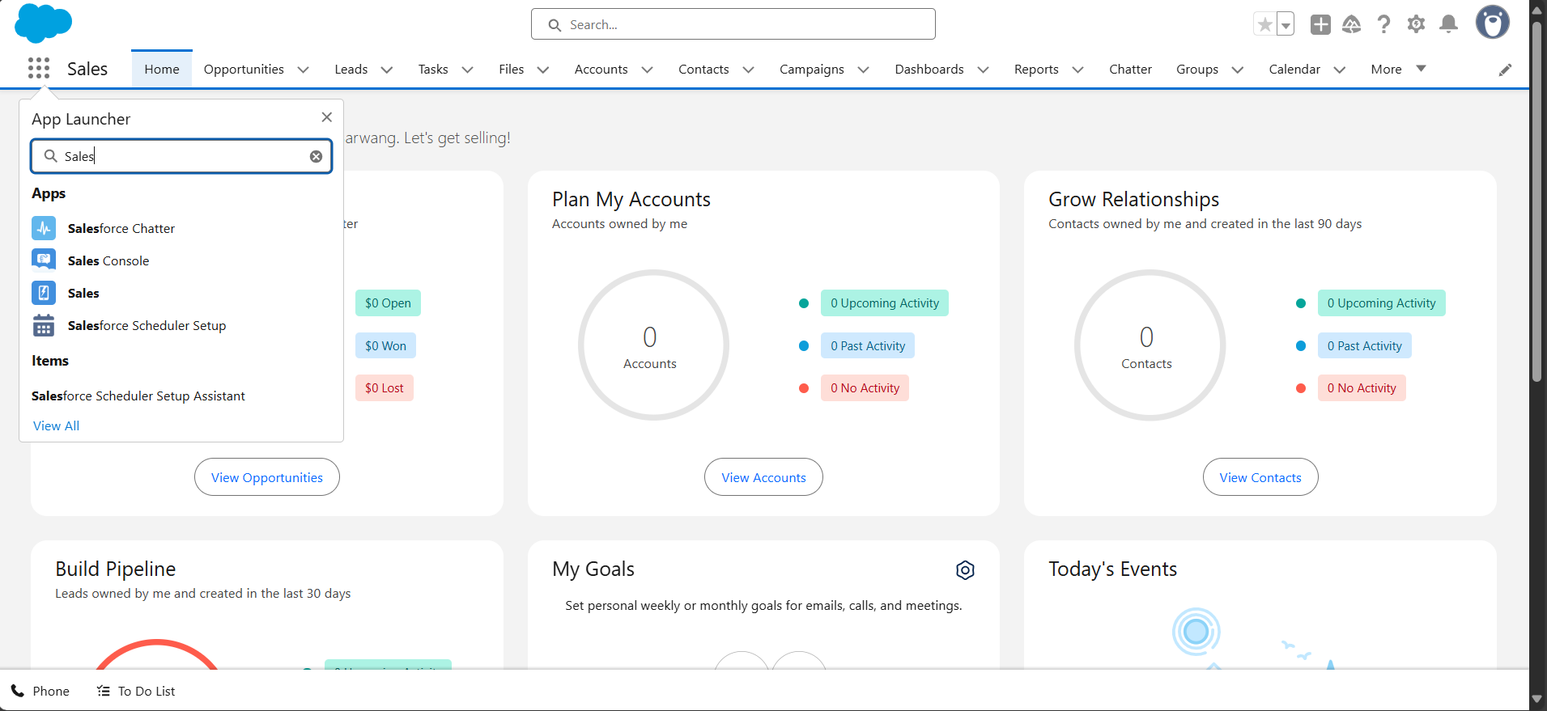This screenshot has height=711, width=1547.
Task: Open the Help question mark icon
Action: [1383, 24]
